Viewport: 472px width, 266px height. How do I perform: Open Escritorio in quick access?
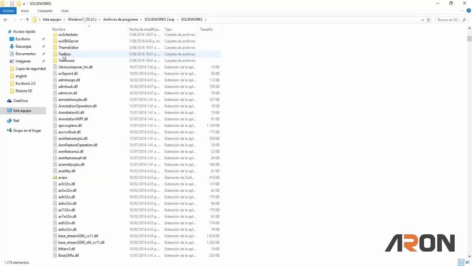point(23,39)
